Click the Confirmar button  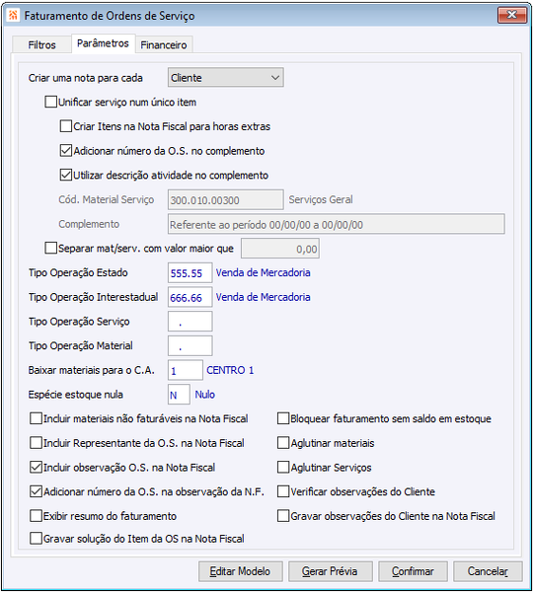tap(413, 571)
